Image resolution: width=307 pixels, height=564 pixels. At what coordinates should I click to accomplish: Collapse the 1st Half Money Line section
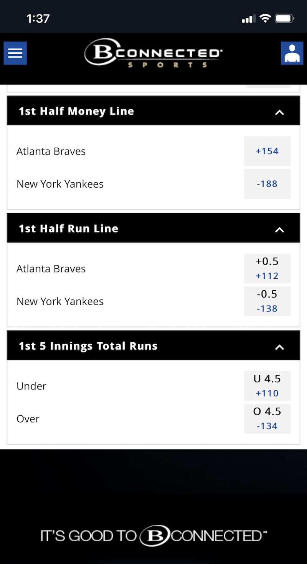(280, 112)
